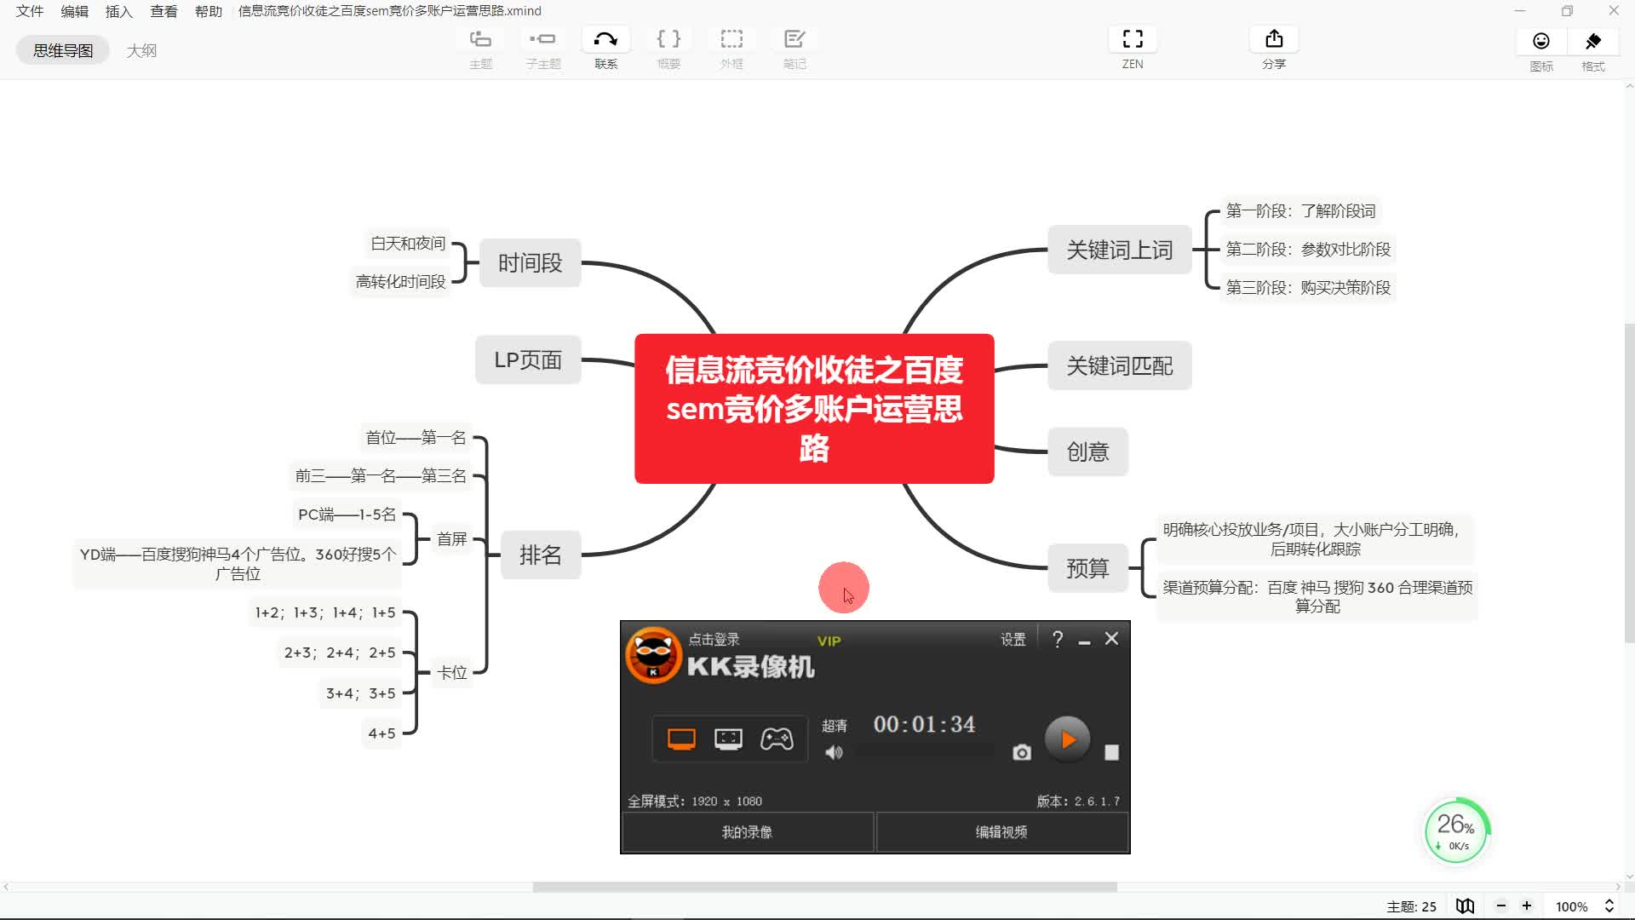This screenshot has width=1635, height=920.
Task: Select the 白天和夜间 subtopic
Action: click(408, 244)
